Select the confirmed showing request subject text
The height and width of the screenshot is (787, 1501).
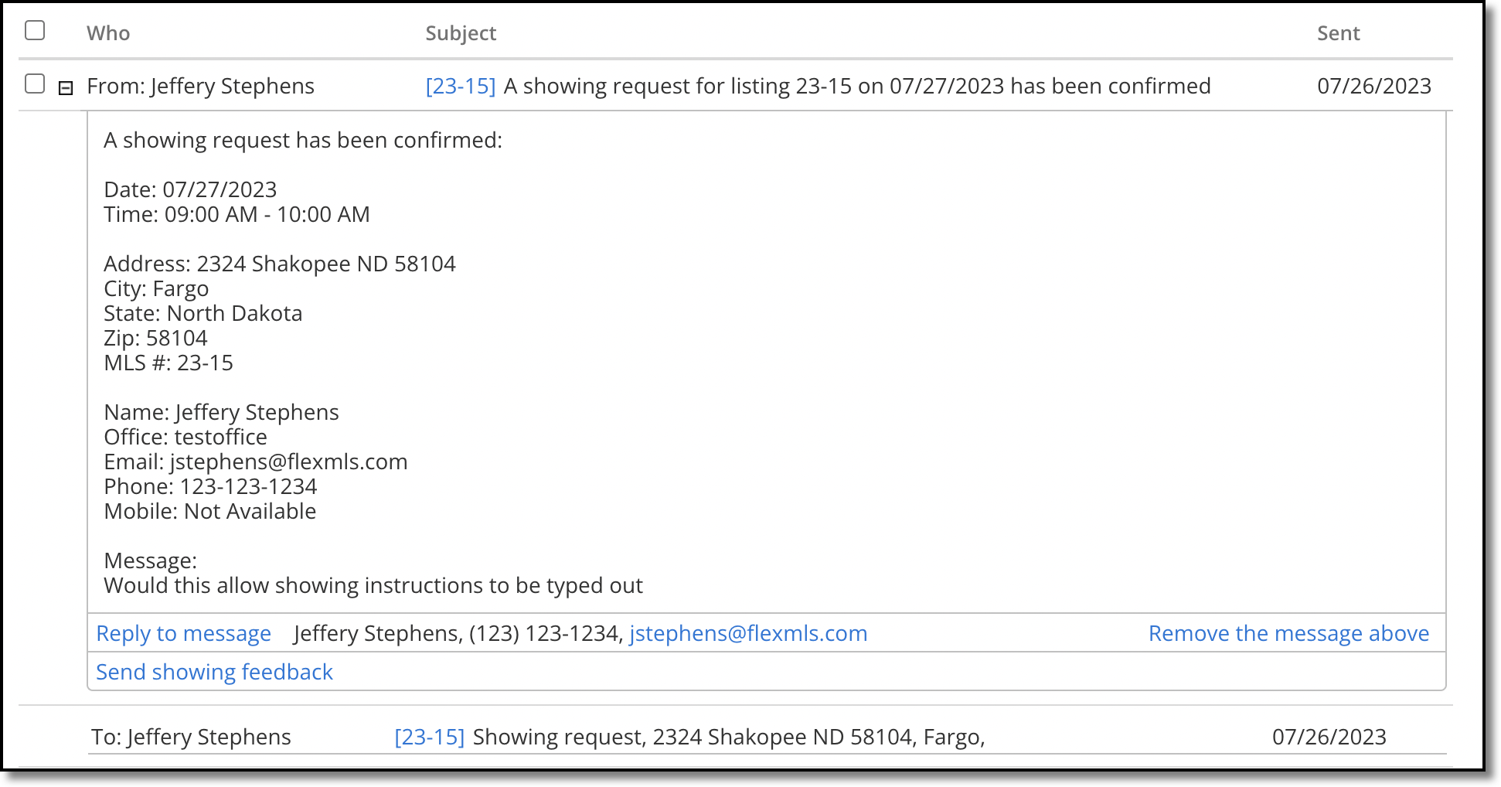click(x=857, y=86)
